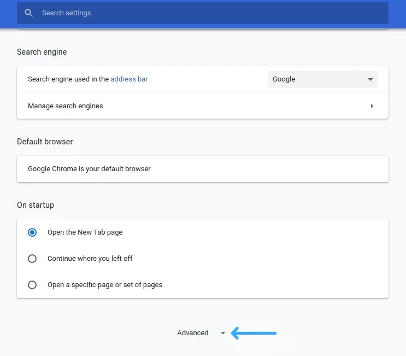The width and height of the screenshot is (406, 356).
Task: Click the magnifying glass search icon
Action: coord(29,13)
